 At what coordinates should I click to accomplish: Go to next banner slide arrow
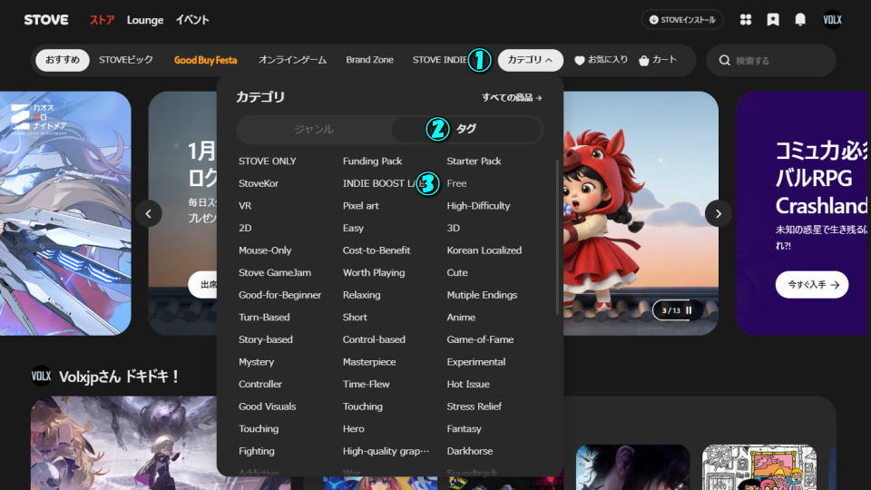coord(718,213)
